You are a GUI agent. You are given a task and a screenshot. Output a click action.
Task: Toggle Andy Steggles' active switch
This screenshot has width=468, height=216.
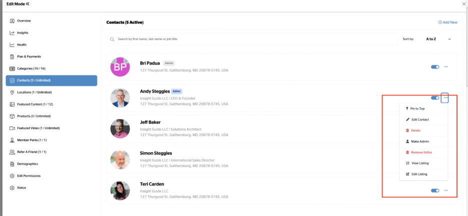pos(435,98)
